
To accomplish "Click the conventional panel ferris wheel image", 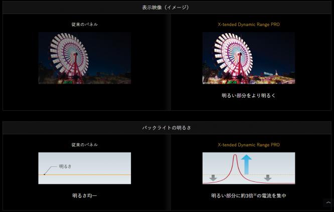I will click(x=85, y=58).
